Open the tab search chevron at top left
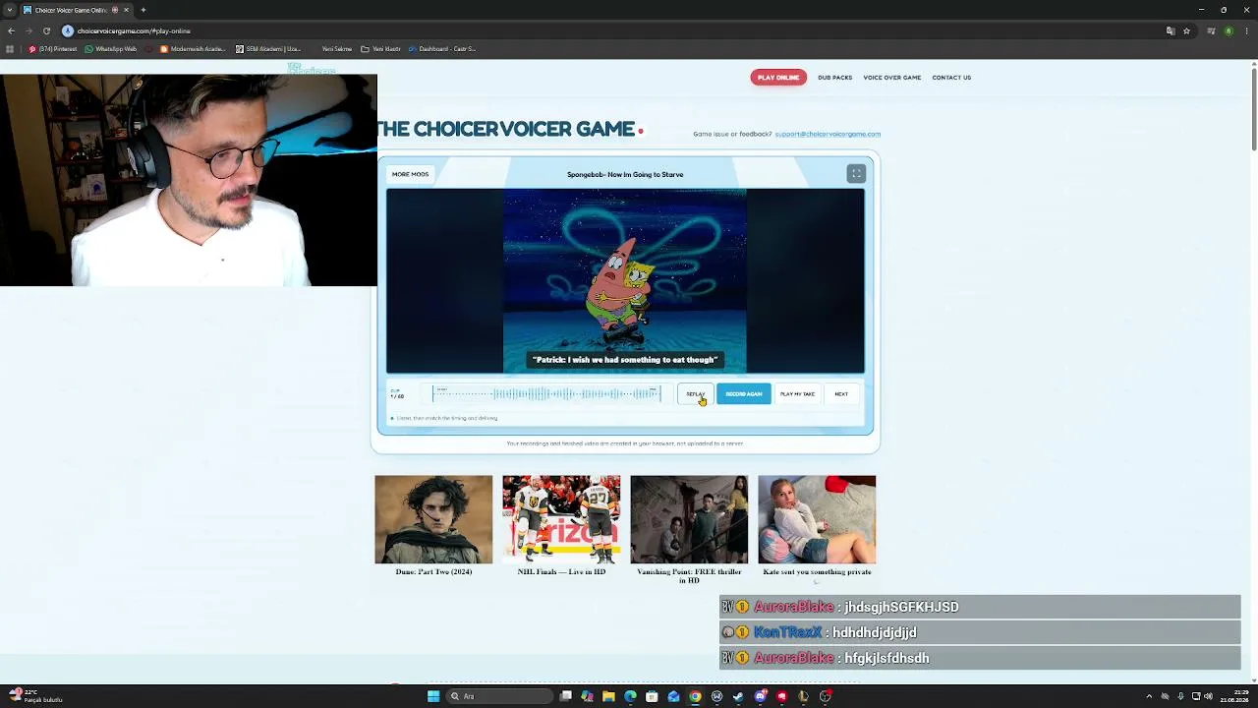Screen dimensions: 1258x708 click(x=10, y=10)
